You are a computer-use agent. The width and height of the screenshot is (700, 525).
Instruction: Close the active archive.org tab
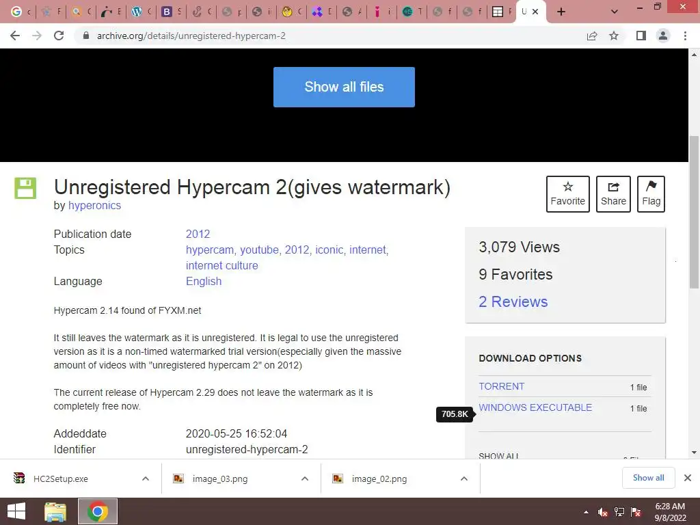click(x=535, y=12)
